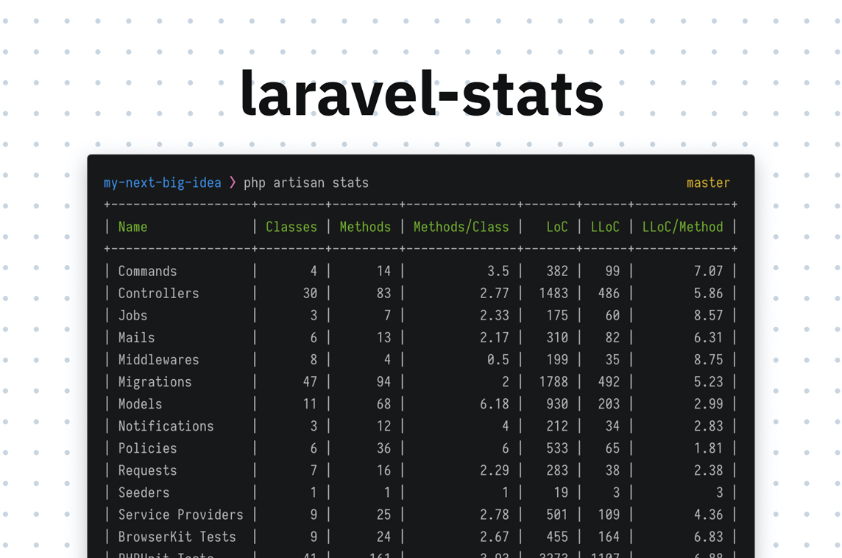This screenshot has width=842, height=558.
Task: Click Models LLoC value 203
Action: coord(609,404)
